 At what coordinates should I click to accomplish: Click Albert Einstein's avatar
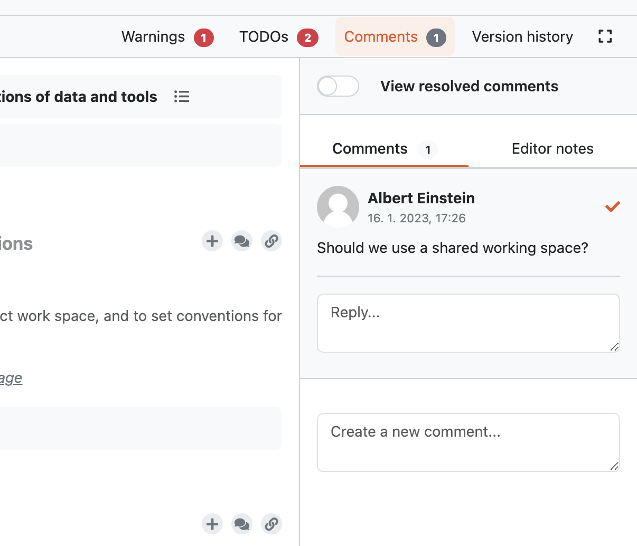point(338,207)
